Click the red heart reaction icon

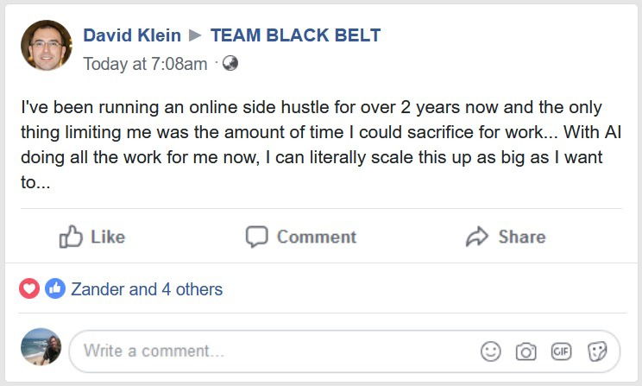(x=29, y=289)
